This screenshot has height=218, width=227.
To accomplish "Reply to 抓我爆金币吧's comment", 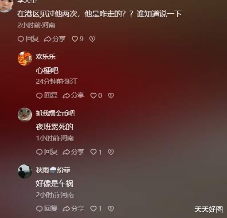I will pos(47,152).
